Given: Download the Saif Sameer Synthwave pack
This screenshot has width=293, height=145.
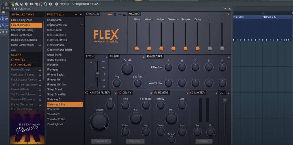Looking at the screenshot, I should (x=40, y=84).
